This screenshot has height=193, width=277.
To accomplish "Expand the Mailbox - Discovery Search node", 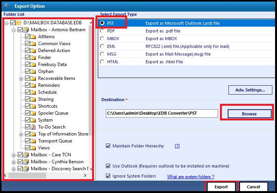I will pos(14,169).
